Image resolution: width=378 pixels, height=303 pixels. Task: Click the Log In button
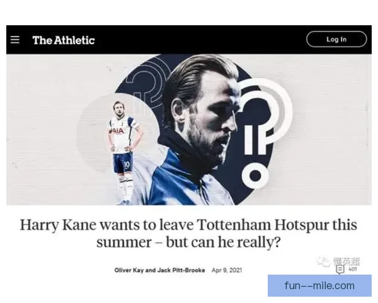coord(336,39)
